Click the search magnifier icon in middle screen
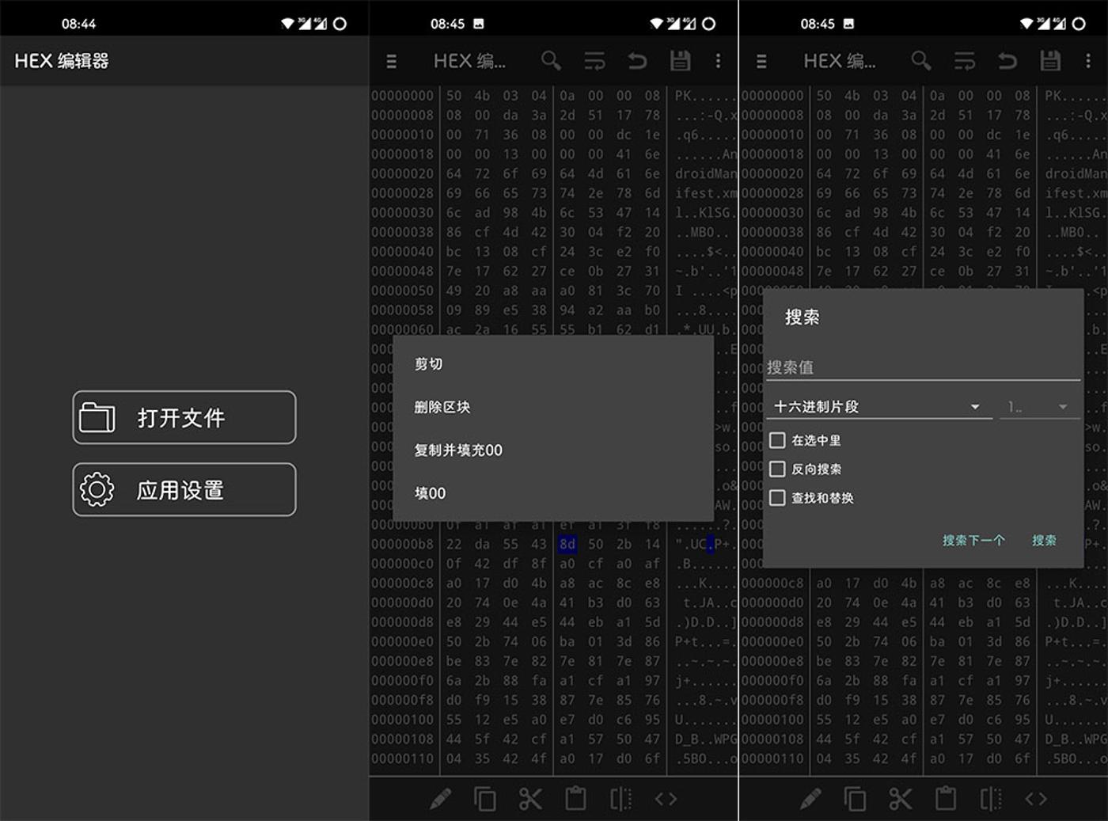 coord(551,61)
